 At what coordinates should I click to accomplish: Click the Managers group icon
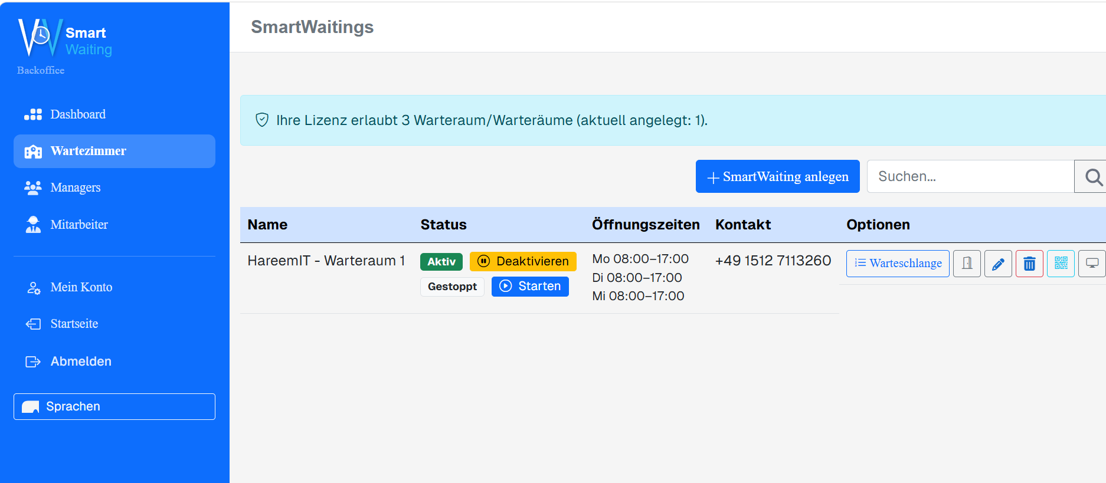pos(33,188)
